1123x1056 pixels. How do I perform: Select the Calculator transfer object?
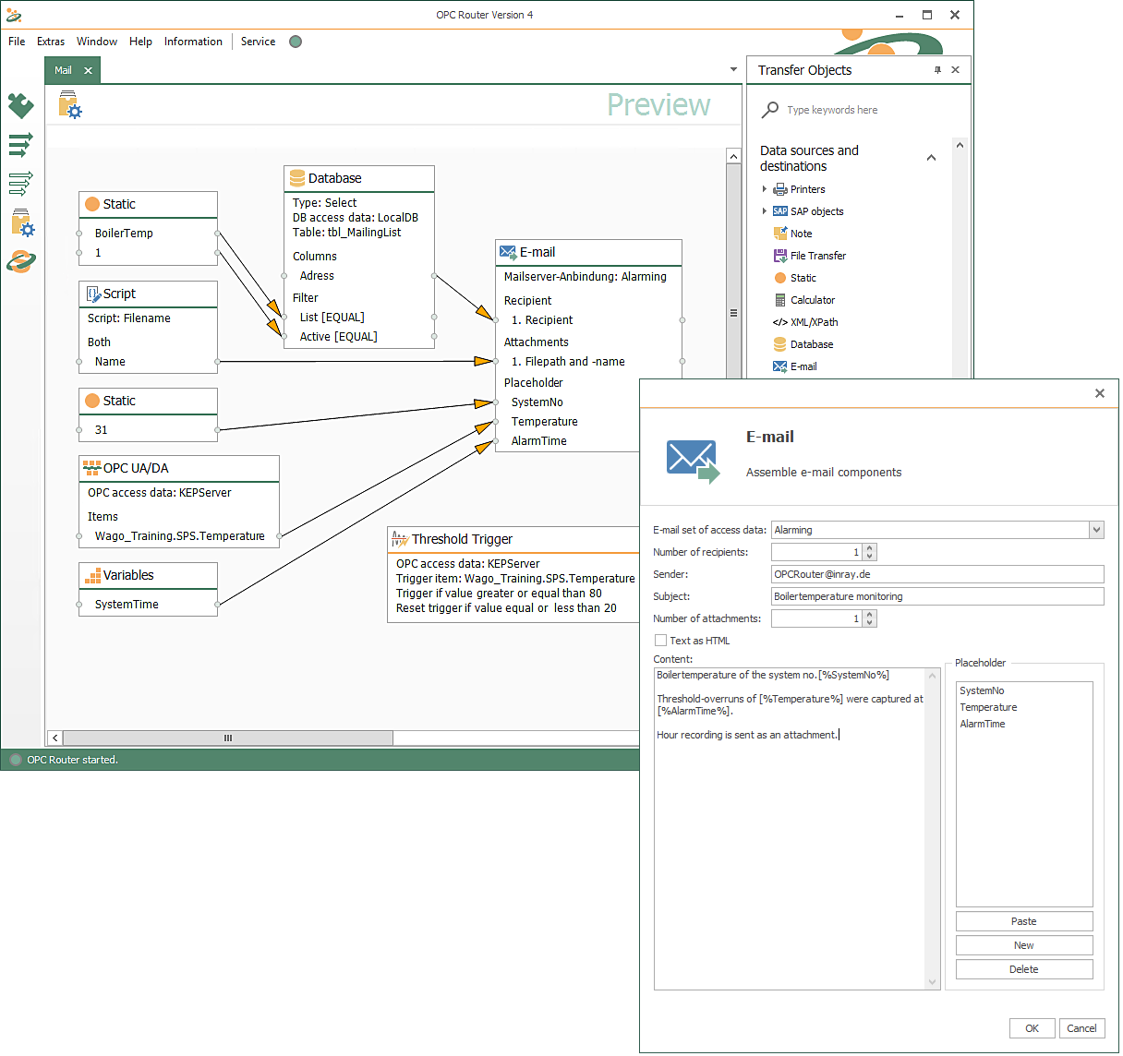[x=812, y=300]
